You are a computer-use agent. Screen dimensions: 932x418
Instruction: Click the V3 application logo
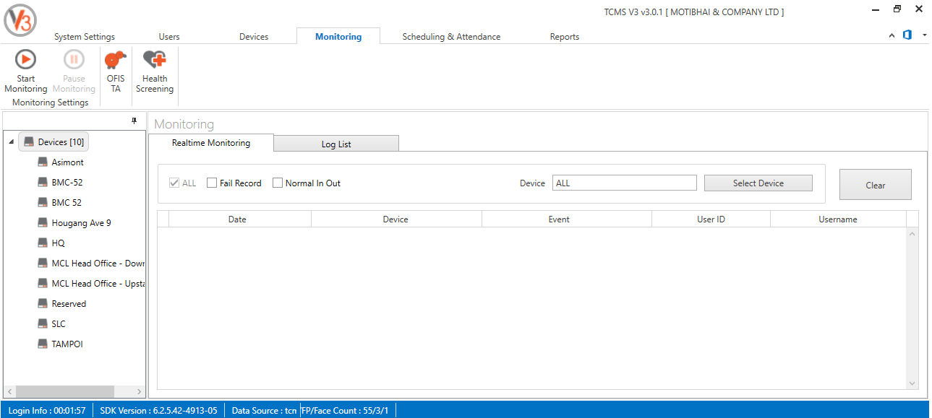pyautogui.click(x=20, y=19)
